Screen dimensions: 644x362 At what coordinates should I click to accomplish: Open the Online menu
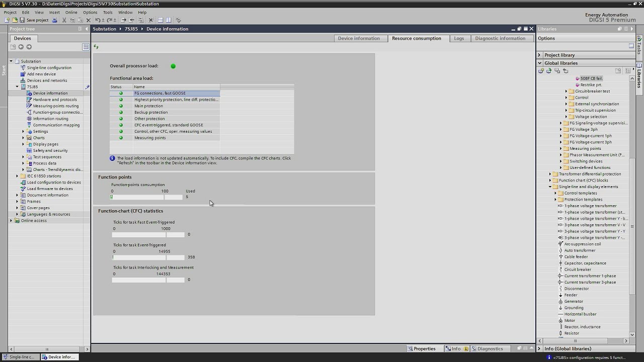tap(71, 12)
